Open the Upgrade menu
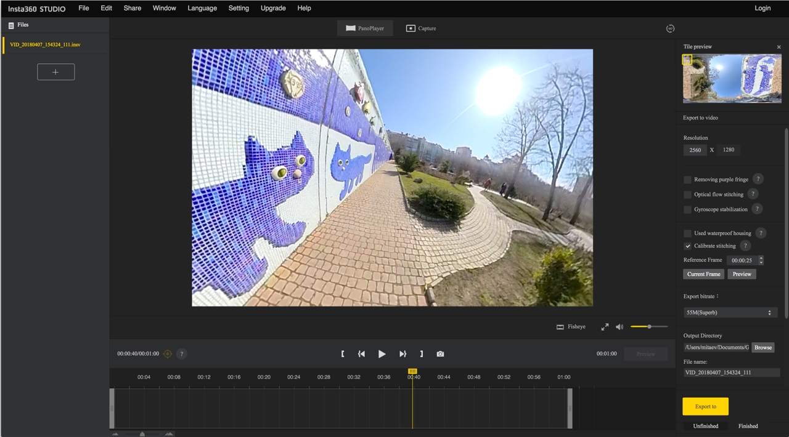Image resolution: width=789 pixels, height=437 pixels. click(273, 8)
